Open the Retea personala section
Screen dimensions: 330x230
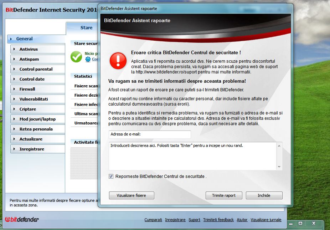pyautogui.click(x=38, y=129)
